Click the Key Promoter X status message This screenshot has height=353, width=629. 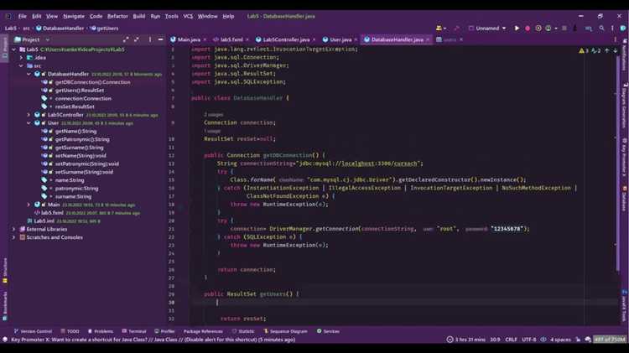pos(153,340)
